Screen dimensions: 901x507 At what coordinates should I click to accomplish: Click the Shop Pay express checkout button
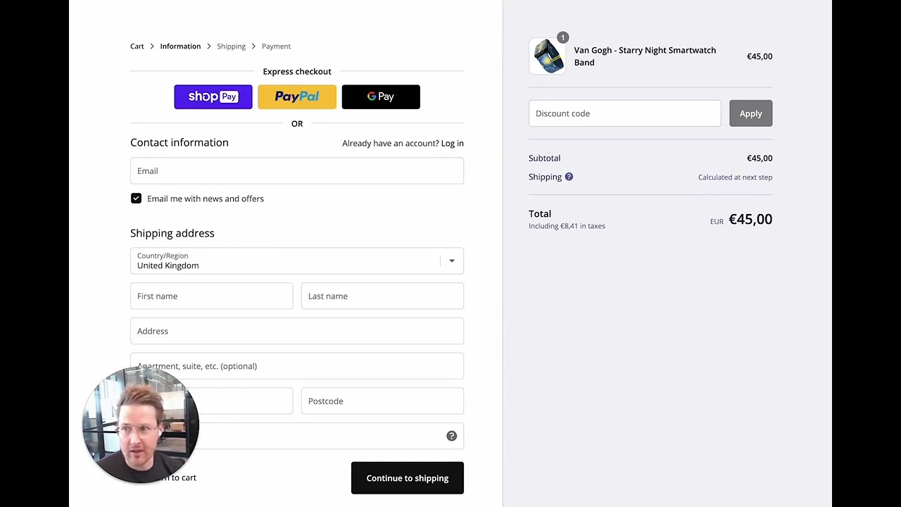[x=213, y=97]
